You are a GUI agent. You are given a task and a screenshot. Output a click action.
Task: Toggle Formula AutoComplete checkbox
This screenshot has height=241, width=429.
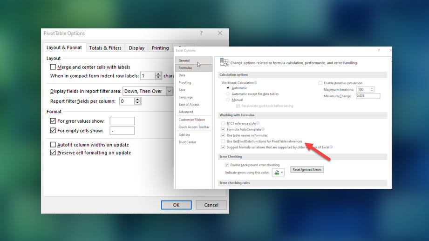[x=223, y=129]
